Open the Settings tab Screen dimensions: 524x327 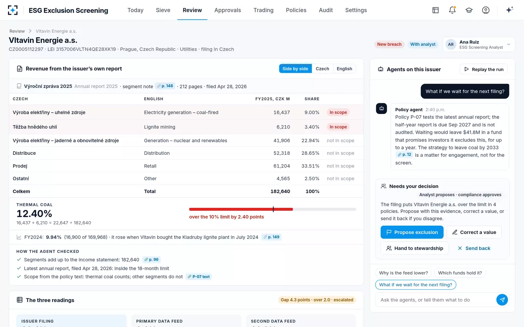click(356, 10)
